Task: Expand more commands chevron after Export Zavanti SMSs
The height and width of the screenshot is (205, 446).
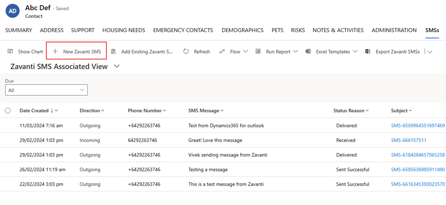Action: coord(430,52)
